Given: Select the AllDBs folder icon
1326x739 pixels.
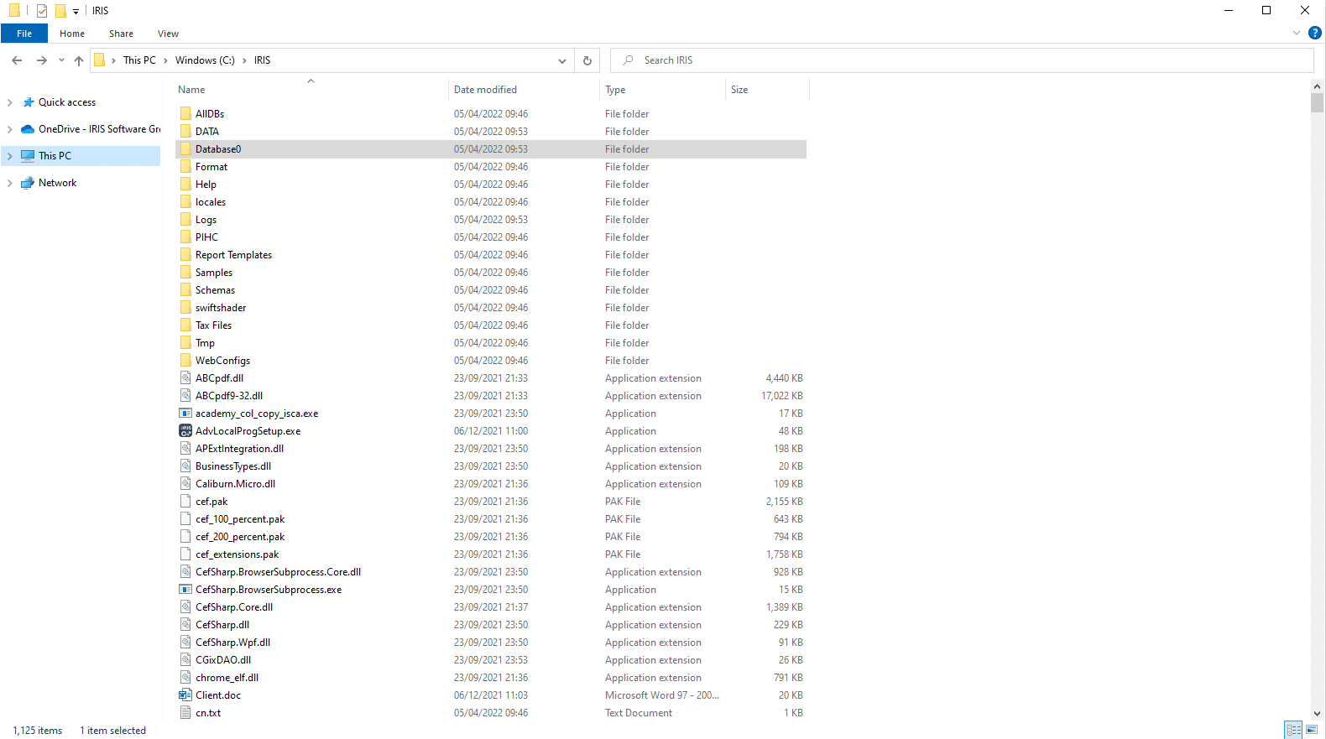Looking at the screenshot, I should coord(185,113).
